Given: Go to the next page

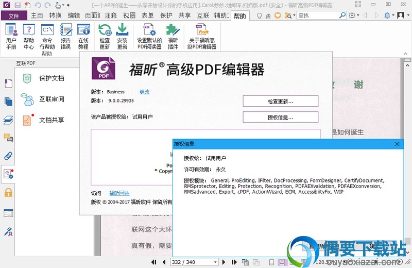Looking at the screenshot, I should pos(224,262).
